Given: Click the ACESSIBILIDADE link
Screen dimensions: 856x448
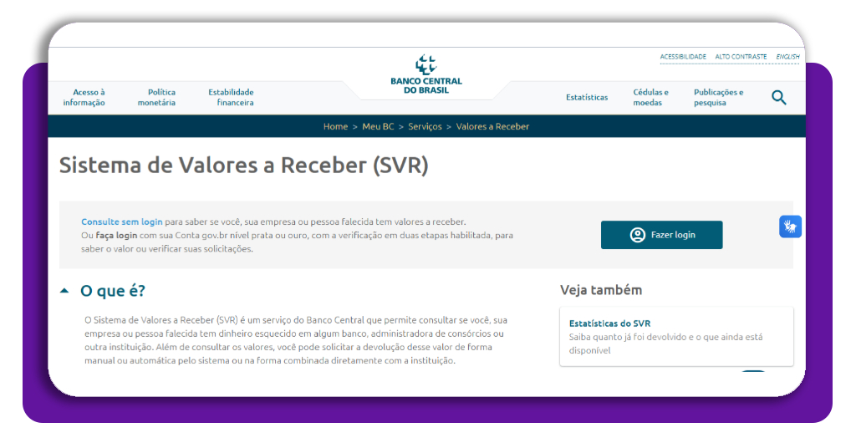Looking at the screenshot, I should click(x=683, y=57).
